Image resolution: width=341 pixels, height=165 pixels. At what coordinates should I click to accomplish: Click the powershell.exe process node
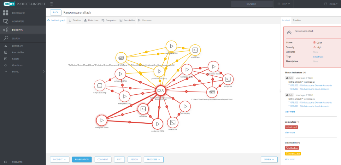[159, 71]
